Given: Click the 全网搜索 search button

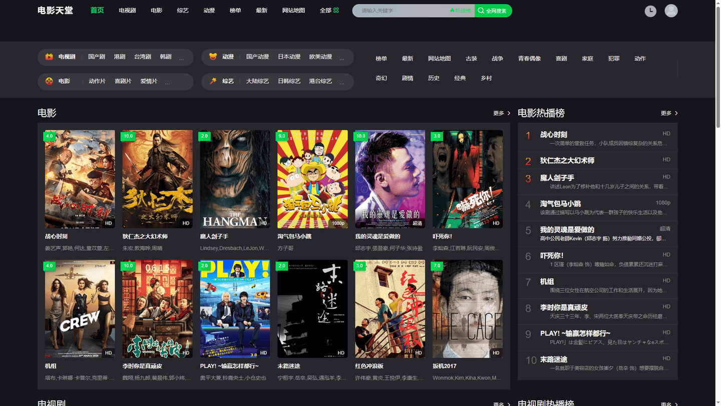Looking at the screenshot, I should pos(493,11).
